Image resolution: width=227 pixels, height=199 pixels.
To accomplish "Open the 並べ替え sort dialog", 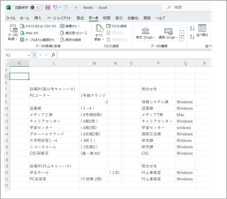I will 202,30.
